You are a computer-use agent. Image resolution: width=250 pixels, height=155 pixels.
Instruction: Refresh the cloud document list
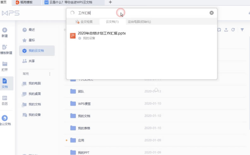click(x=233, y=30)
